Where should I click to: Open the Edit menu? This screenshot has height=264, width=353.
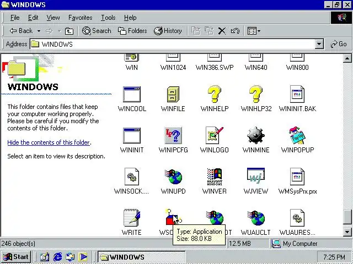(33, 18)
